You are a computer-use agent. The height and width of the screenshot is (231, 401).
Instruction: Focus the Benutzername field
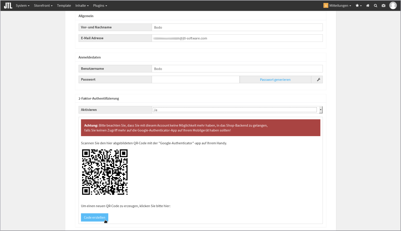point(237,69)
